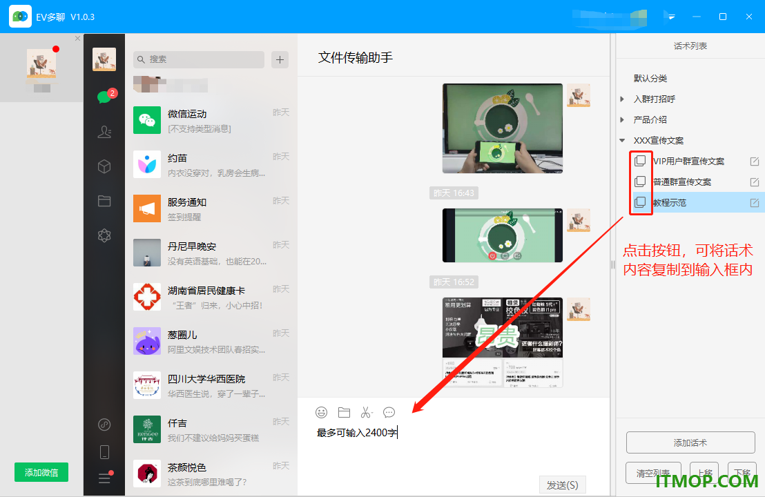Click the plus button beside search box
Image resolution: width=765 pixels, height=497 pixels.
click(280, 59)
